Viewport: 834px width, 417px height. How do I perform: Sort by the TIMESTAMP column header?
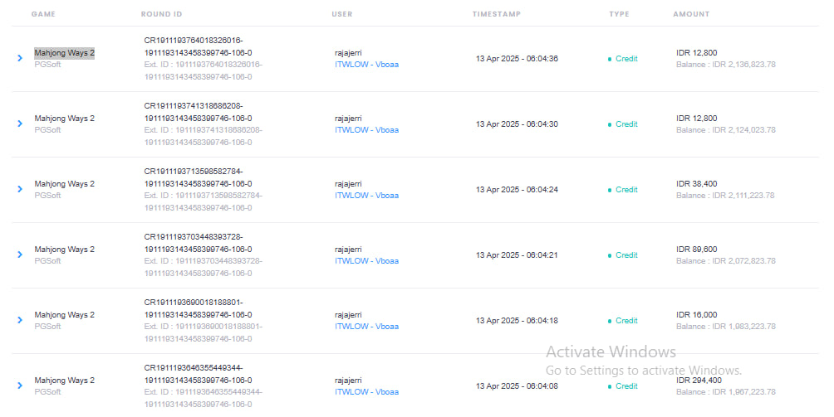pyautogui.click(x=496, y=14)
